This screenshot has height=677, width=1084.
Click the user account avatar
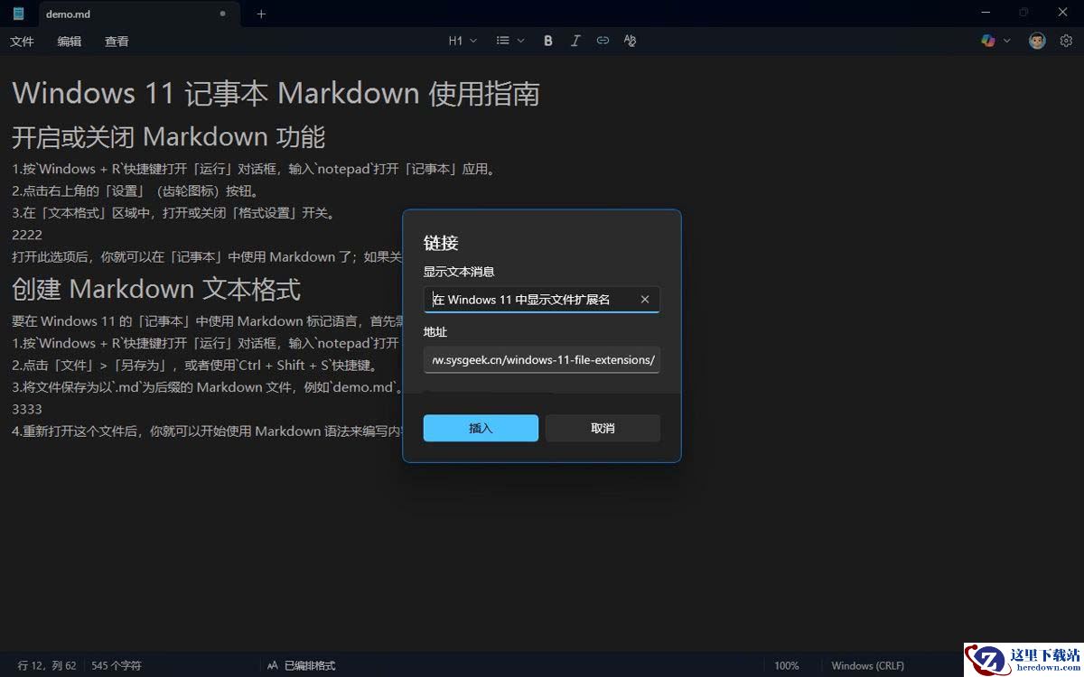point(1037,41)
